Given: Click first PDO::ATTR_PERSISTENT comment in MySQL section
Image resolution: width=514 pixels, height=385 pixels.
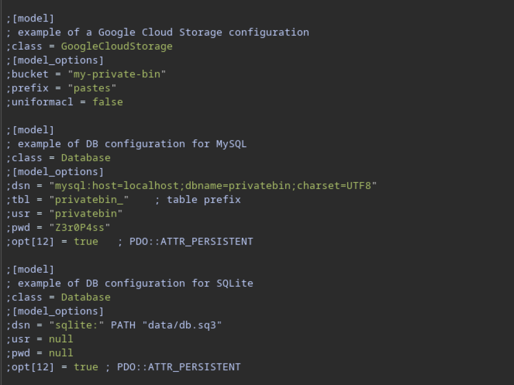Looking at the screenshot, I should tap(185, 241).
